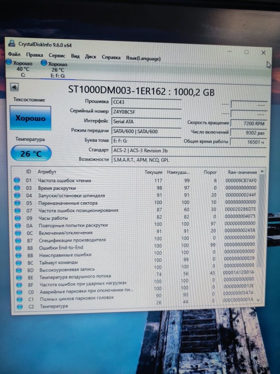Click the SATA/600 transfer mode field

[x=146, y=131]
